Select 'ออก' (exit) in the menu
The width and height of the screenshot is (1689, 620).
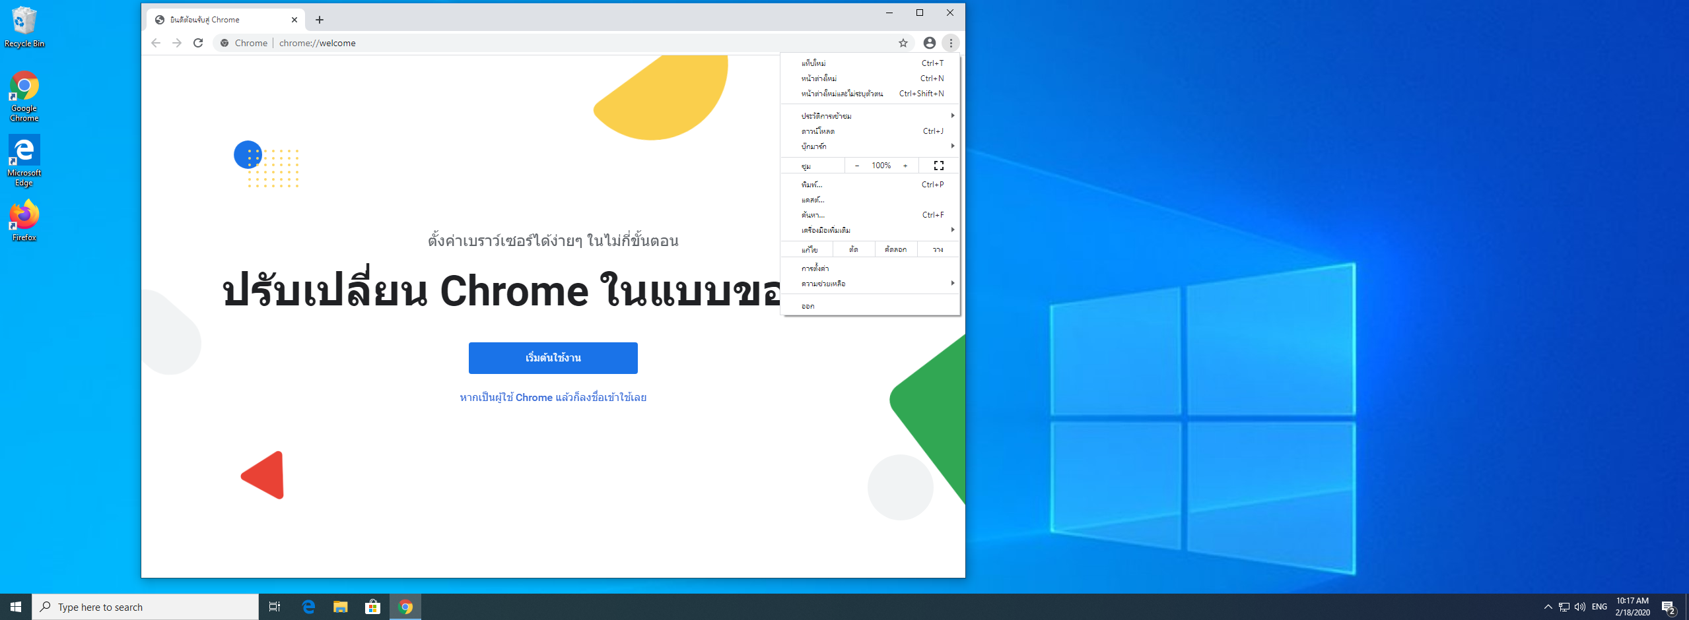click(870, 306)
